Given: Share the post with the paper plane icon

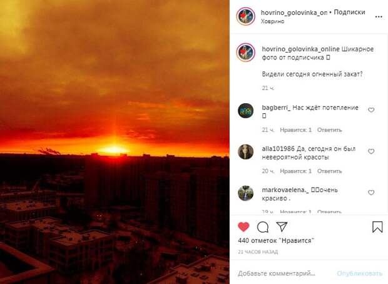Looking at the screenshot, I should [282, 226].
